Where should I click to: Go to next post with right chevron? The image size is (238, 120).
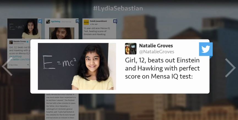230,68
